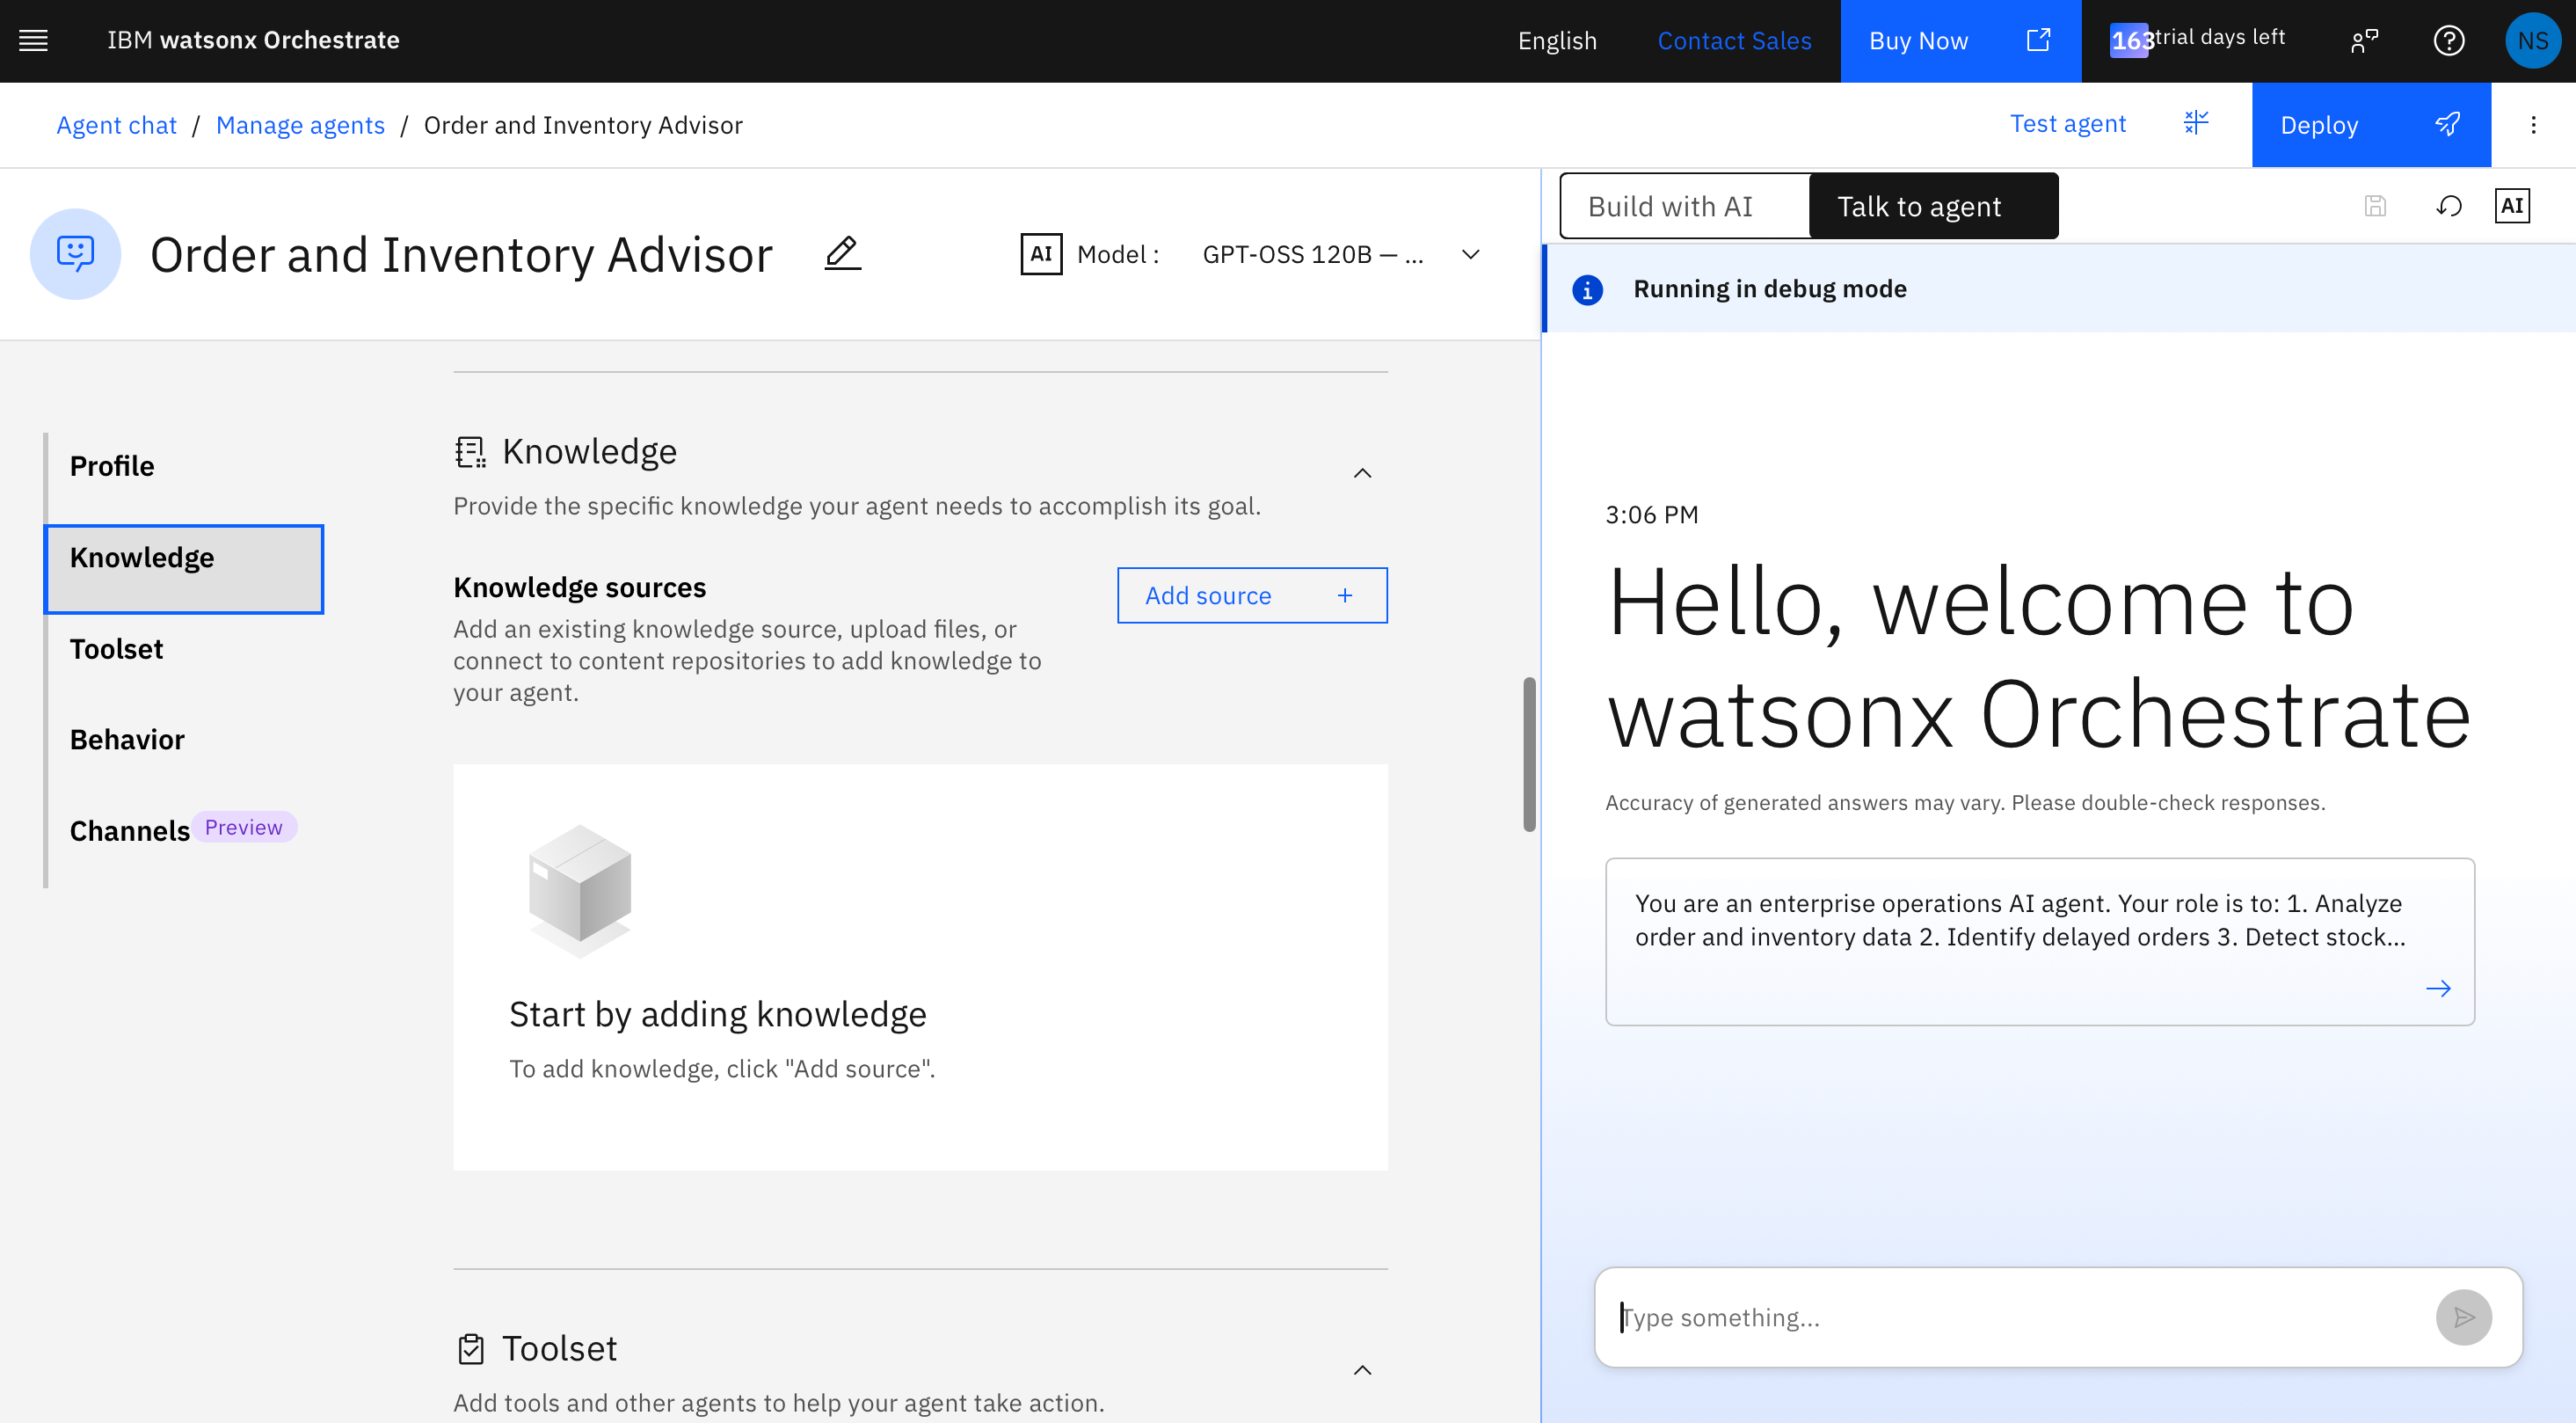Open the NS user profile avatar
Screen dimensions: 2576x1423
tap(2533, 41)
